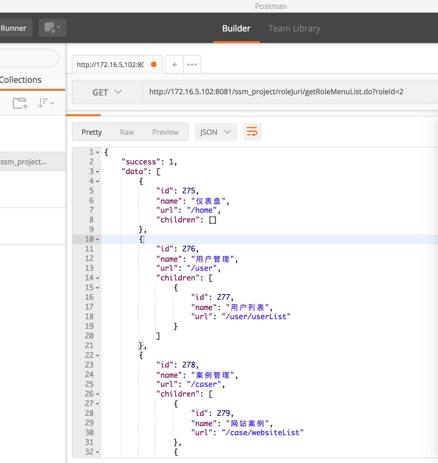Click the name value "案例管理"
Viewport: 438px width, 463px height.
pyautogui.click(x=213, y=375)
